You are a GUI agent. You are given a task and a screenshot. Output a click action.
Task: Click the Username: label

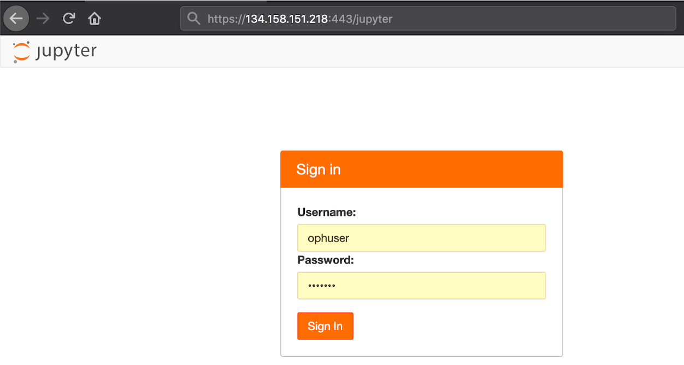coord(326,212)
